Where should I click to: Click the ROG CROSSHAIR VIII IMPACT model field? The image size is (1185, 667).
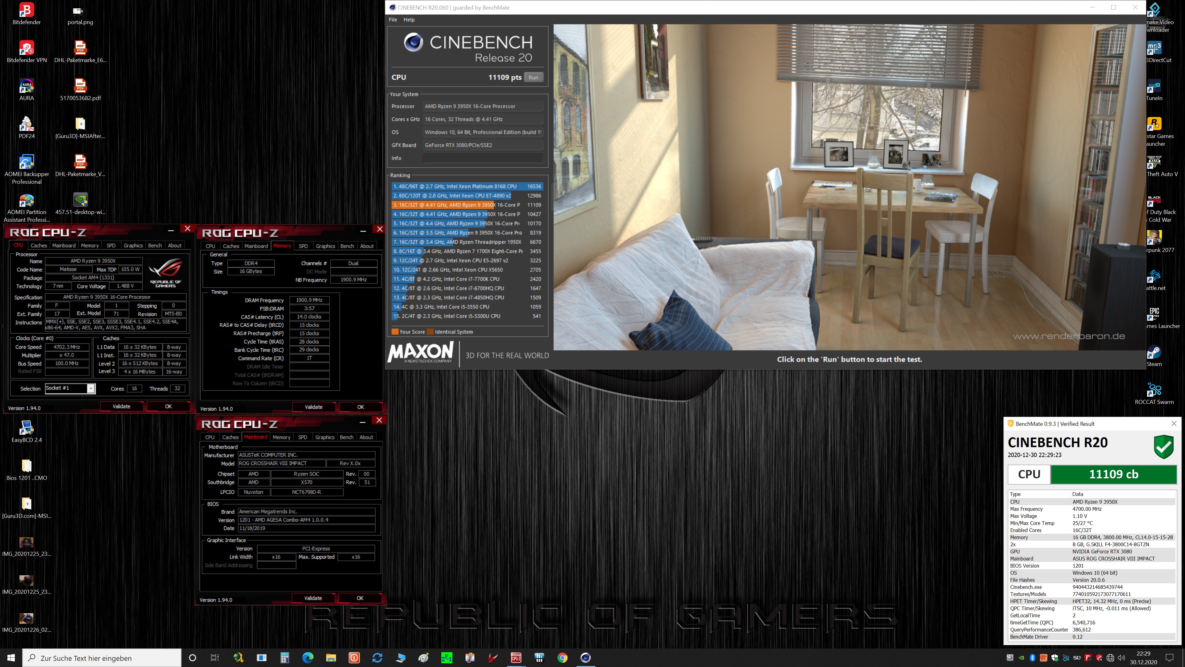pos(281,463)
